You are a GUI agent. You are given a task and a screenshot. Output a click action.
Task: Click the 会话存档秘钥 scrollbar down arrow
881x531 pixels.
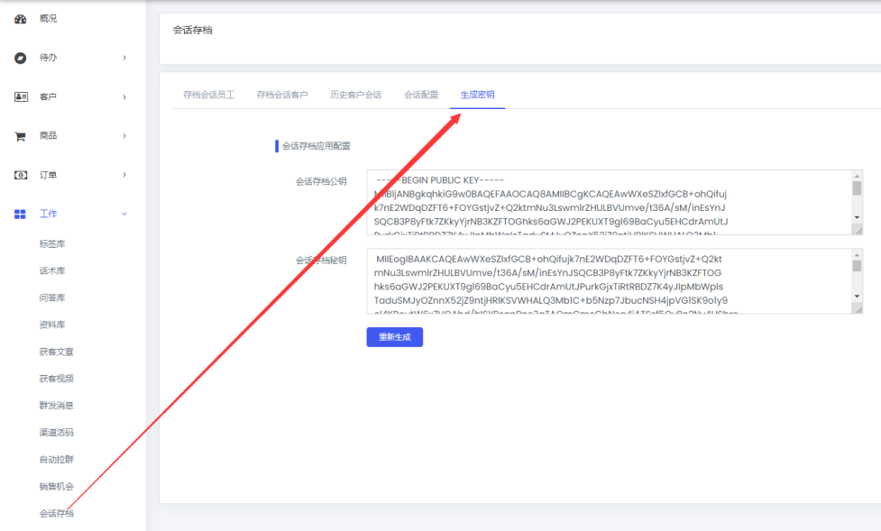tap(857, 296)
